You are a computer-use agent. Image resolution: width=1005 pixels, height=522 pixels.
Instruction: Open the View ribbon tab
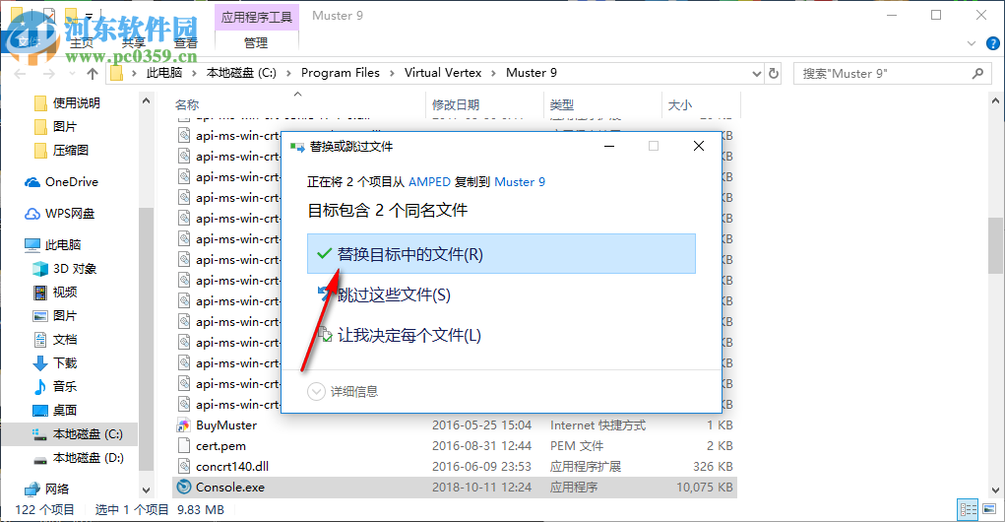coord(186,43)
